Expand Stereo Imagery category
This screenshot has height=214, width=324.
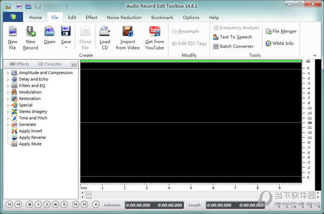tap(8, 112)
